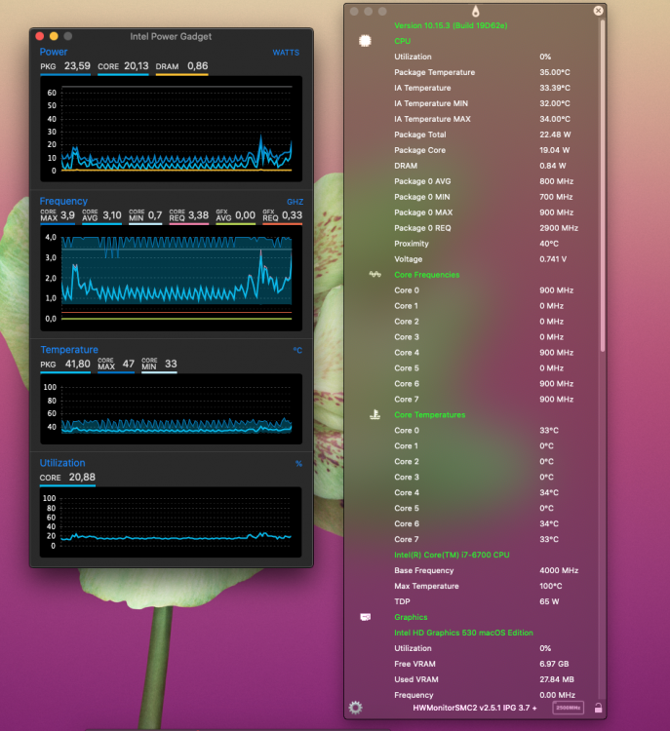Image resolution: width=670 pixels, height=731 pixels.
Task: Minimize Intel Power Gadget with yellow button
Action: (54, 36)
